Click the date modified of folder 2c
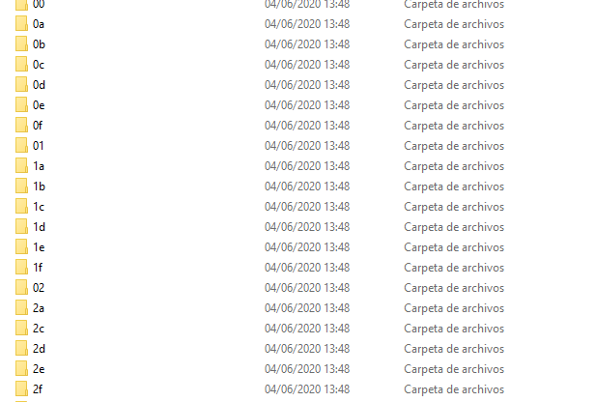The width and height of the screenshot is (594, 402). [307, 329]
